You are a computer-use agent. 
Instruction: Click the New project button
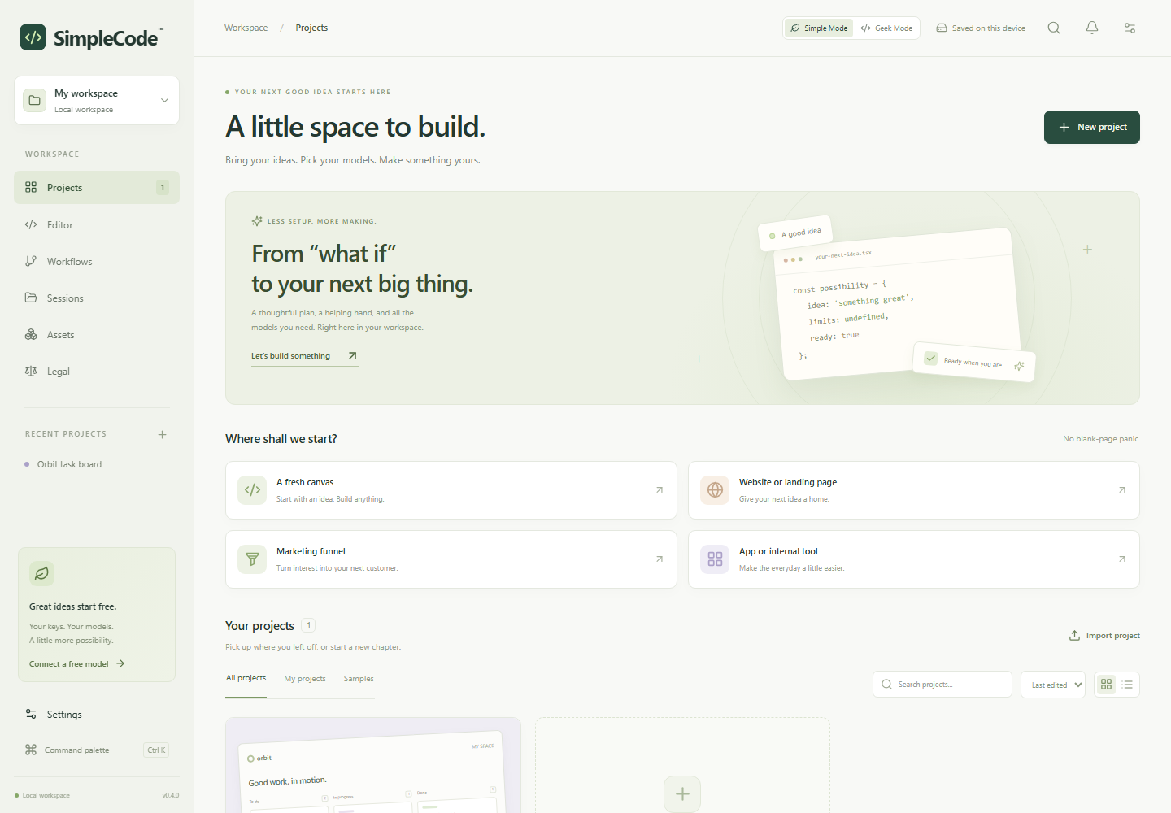point(1092,127)
